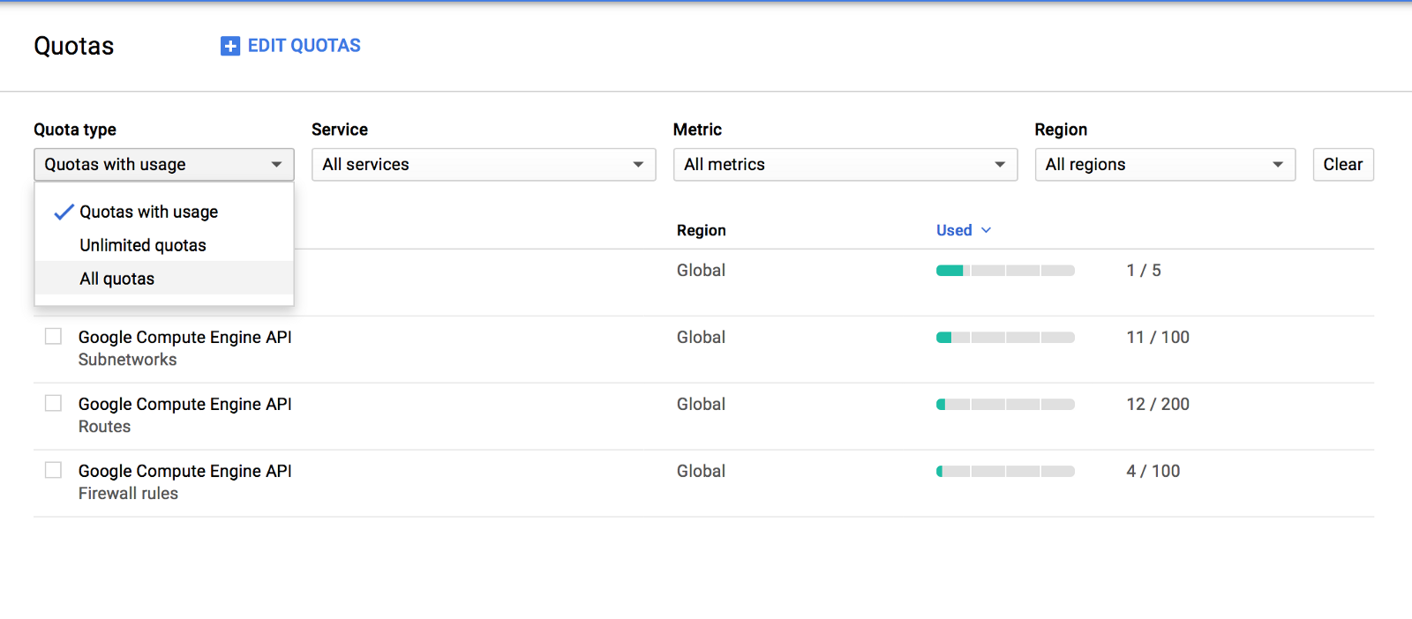Image resolution: width=1412 pixels, height=619 pixels.
Task: Click the 11 / 100 Subnetworks usage bar
Action: click(1005, 338)
